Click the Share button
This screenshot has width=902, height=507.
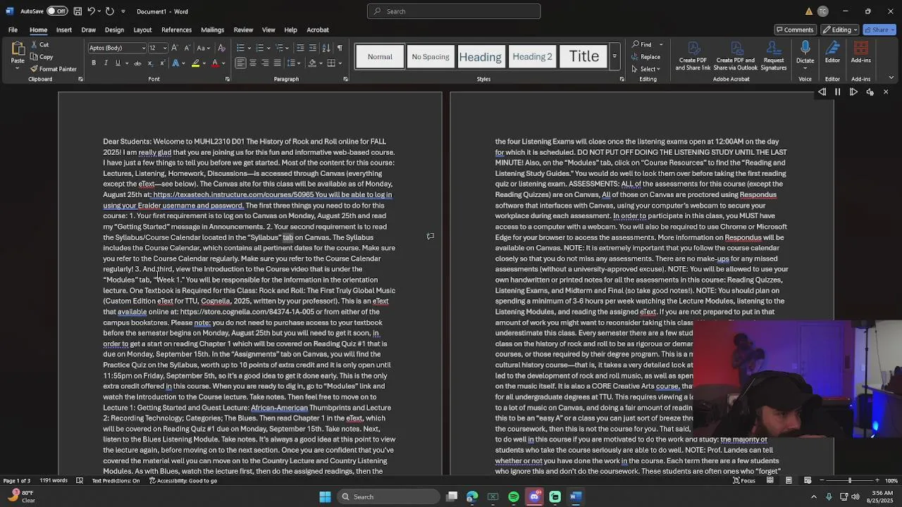(x=880, y=30)
